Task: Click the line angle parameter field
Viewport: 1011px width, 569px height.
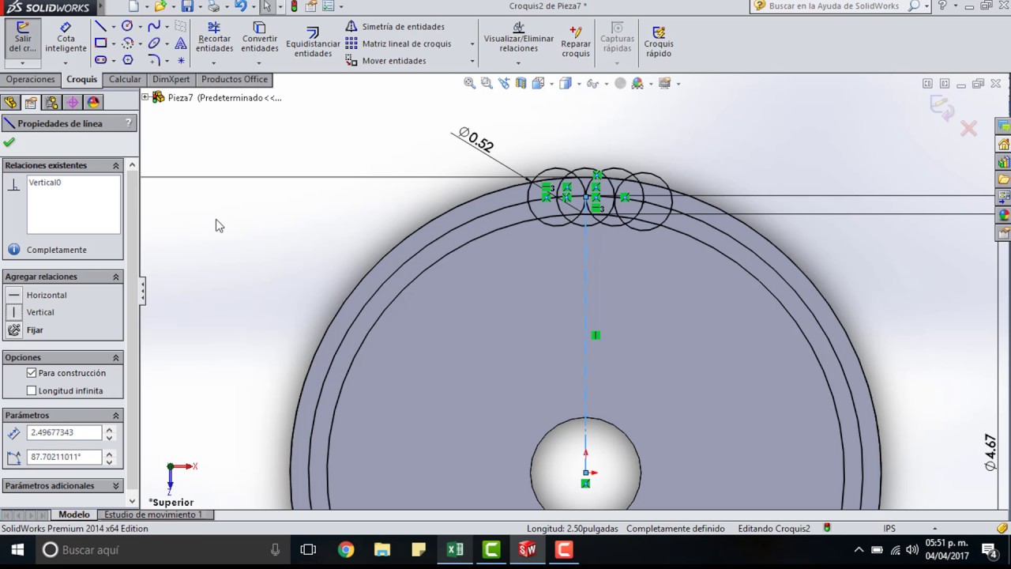Action: (65, 457)
